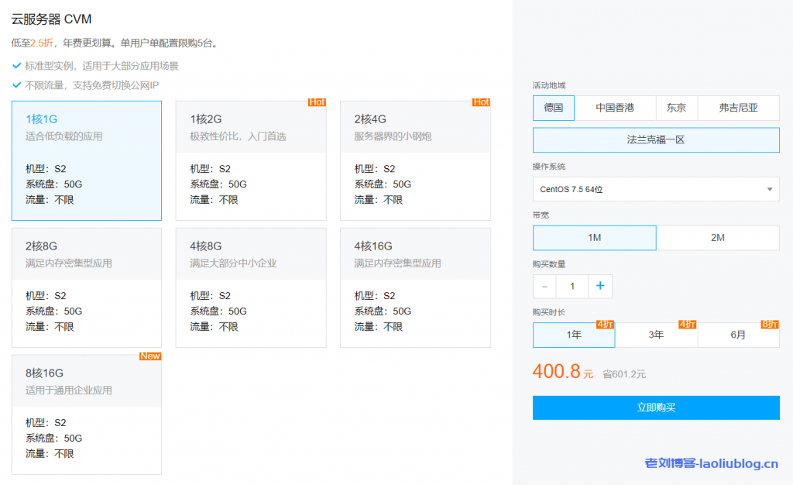Choose the 4核8G configuration card
The height and width of the screenshot is (485, 793).
tap(251, 287)
